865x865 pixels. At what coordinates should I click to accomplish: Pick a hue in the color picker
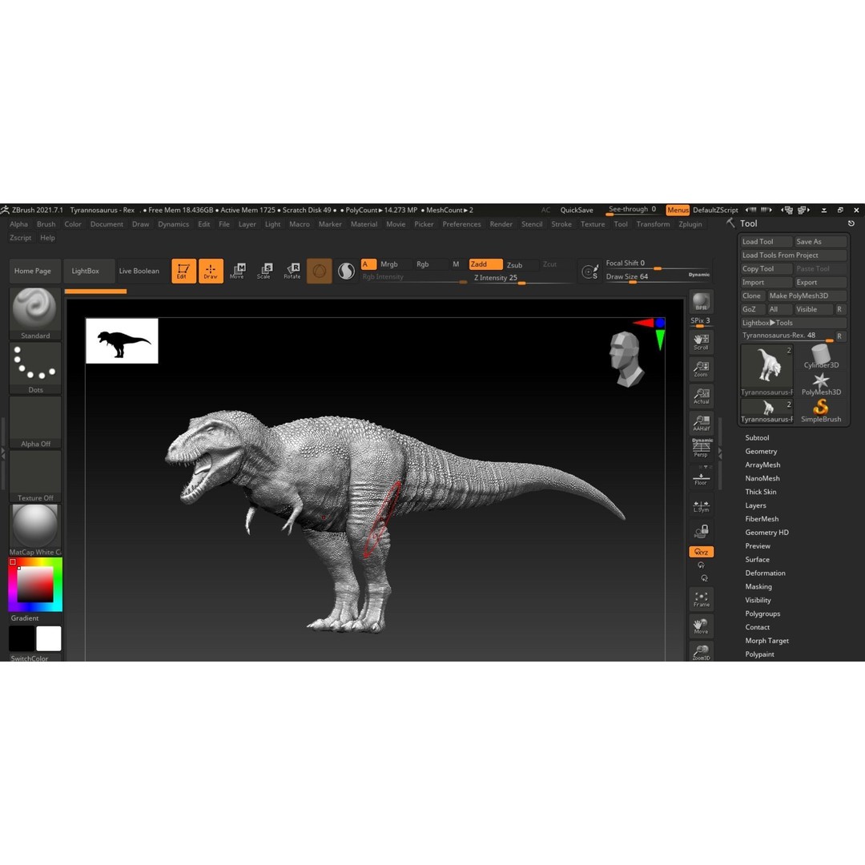35,585
